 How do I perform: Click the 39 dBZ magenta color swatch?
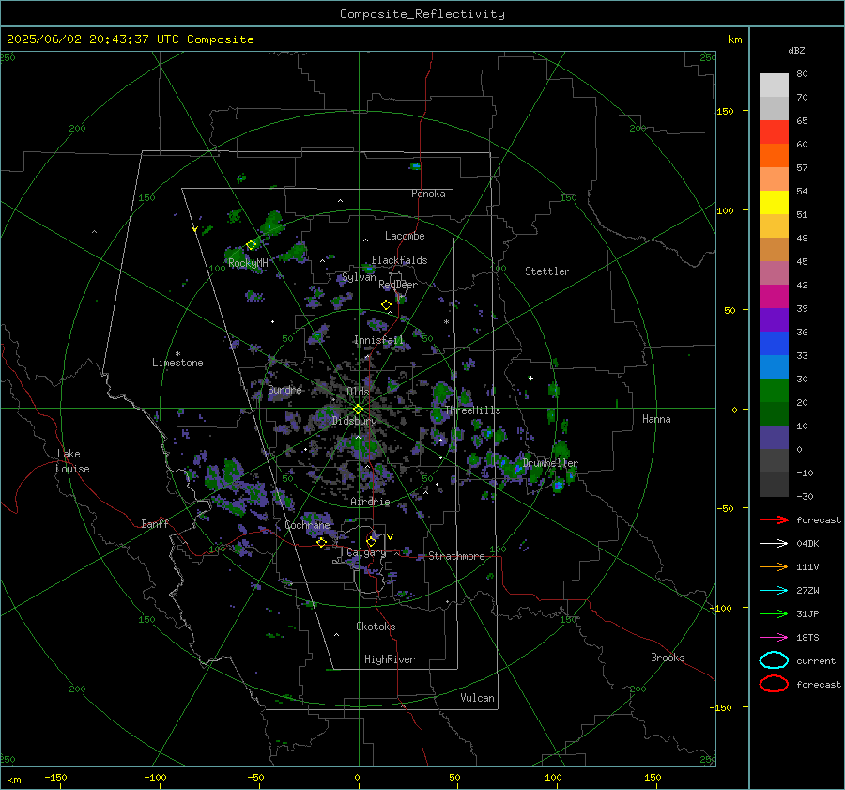point(774,296)
